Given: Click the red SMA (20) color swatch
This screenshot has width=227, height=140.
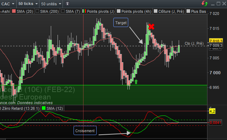Looking at the screenshot, I should [14, 11].
